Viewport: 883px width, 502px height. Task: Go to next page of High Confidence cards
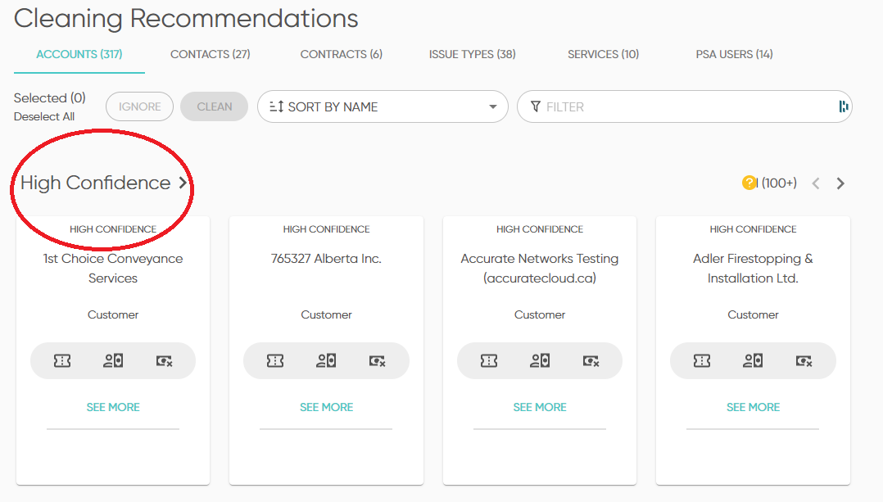coord(840,183)
